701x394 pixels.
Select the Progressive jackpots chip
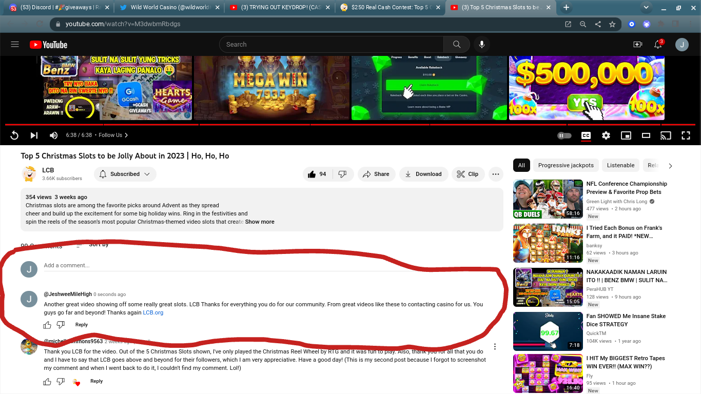coord(566,165)
